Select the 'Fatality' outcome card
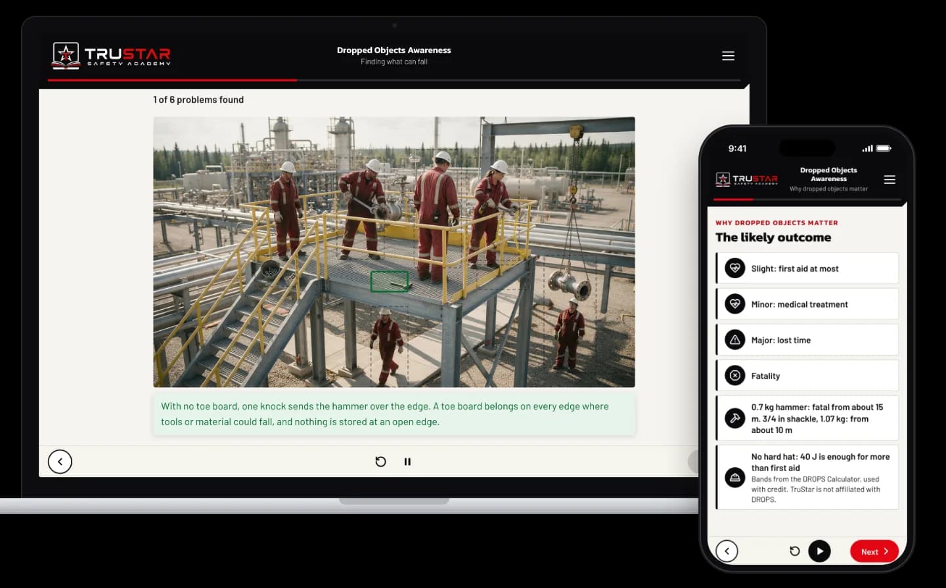 [807, 375]
